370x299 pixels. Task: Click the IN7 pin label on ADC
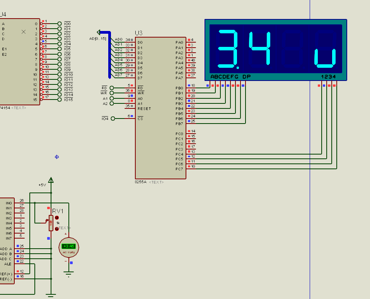[x=9, y=238]
